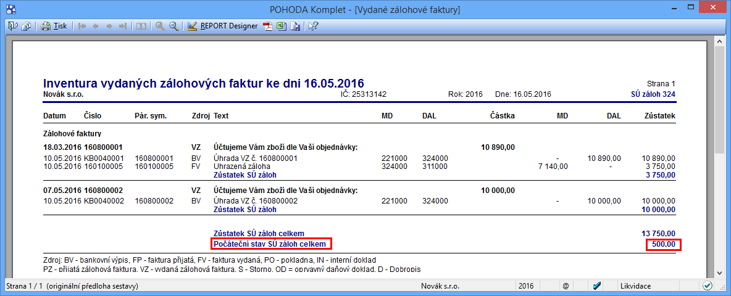Click Likvidace in the status bar
This screenshot has width=731, height=296.
(x=635, y=286)
